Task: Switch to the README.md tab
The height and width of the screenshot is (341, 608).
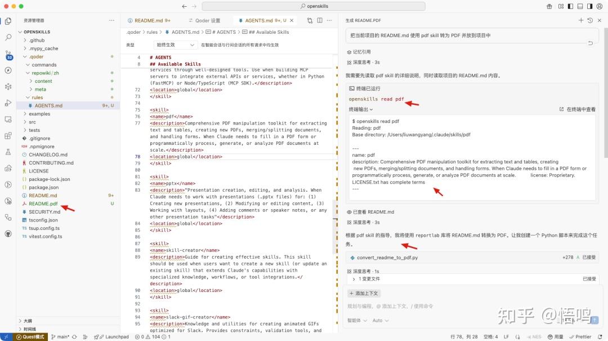Action: pos(149,20)
